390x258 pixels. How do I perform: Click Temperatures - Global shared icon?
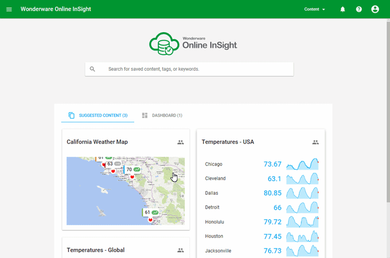click(181, 250)
